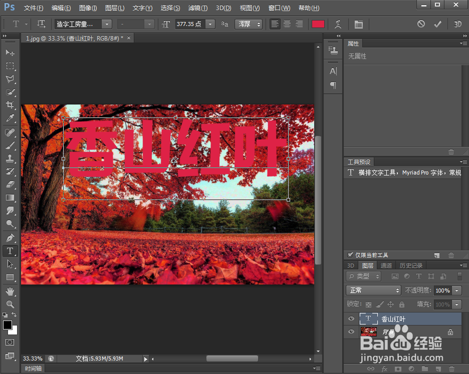Open the layer blend mode dropdown
Viewport: 469px width, 374px height.
coord(373,290)
